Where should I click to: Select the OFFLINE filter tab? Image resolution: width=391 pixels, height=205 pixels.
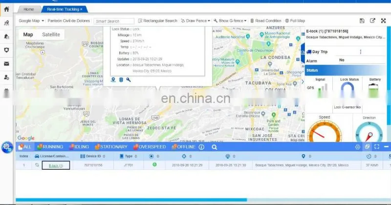click(184, 147)
